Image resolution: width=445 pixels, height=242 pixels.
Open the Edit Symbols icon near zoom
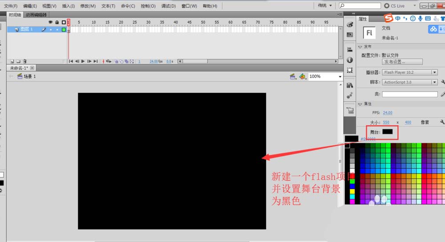click(303, 76)
